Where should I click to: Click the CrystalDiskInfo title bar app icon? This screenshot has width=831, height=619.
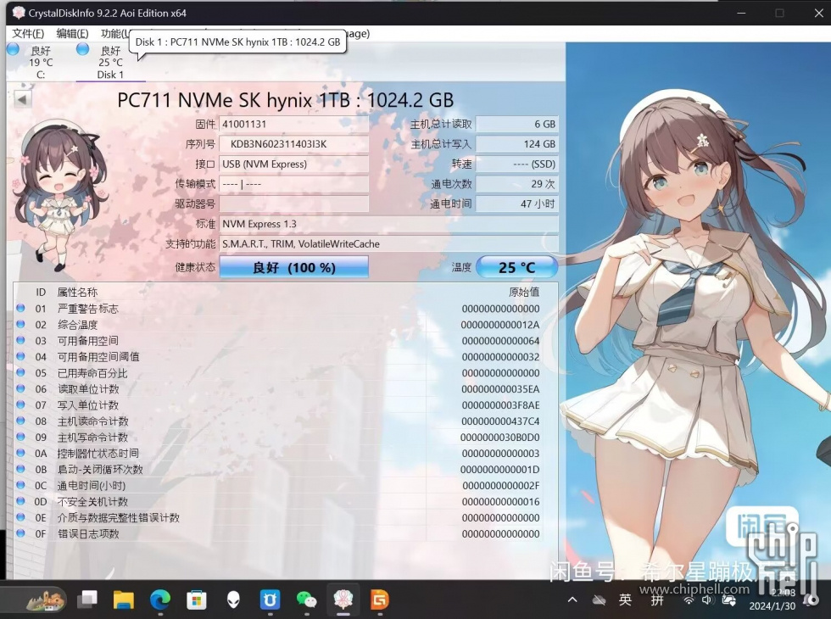click(x=18, y=13)
